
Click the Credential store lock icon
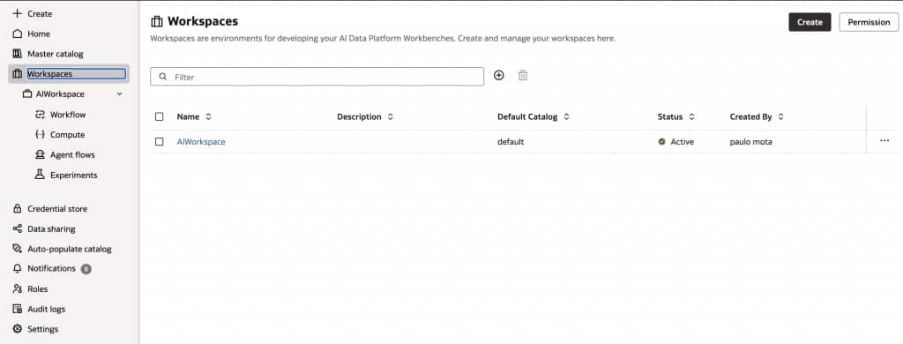tap(18, 208)
